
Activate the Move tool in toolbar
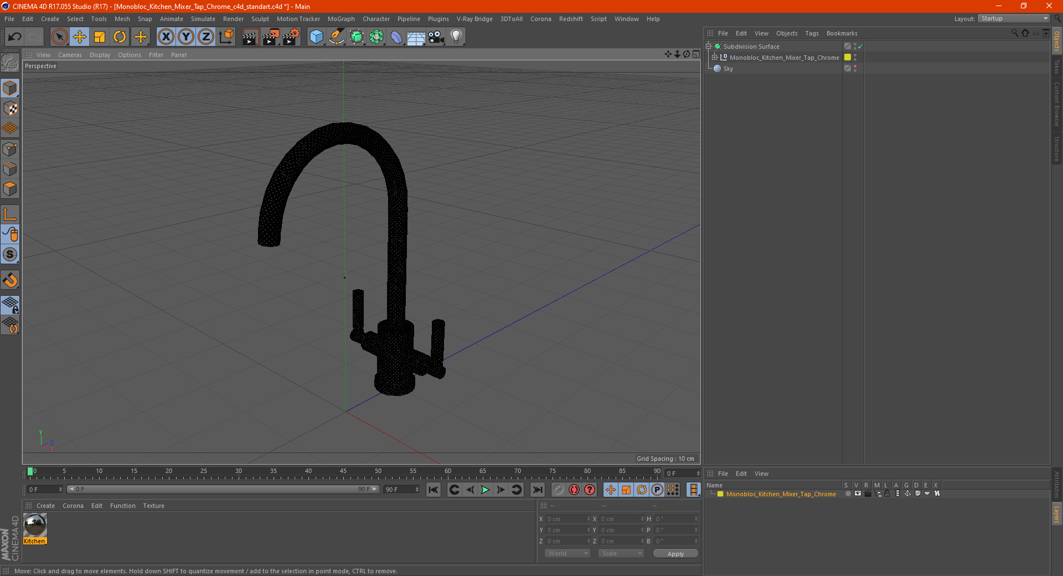tap(80, 37)
